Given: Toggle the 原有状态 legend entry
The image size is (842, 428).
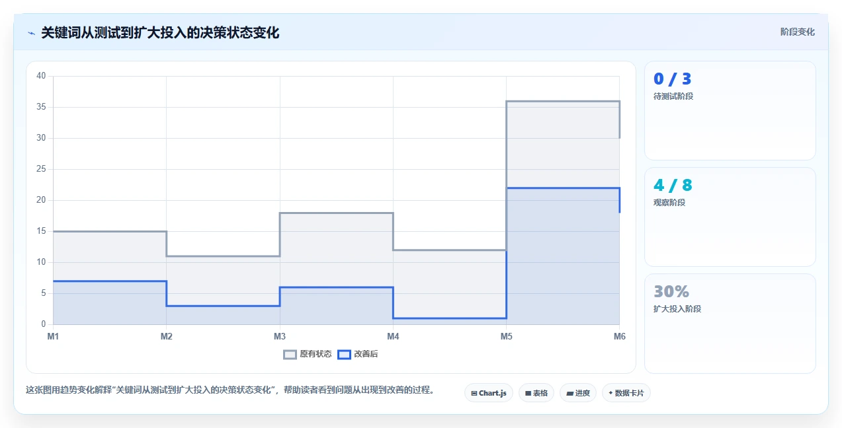Looking at the screenshot, I should 308,354.
